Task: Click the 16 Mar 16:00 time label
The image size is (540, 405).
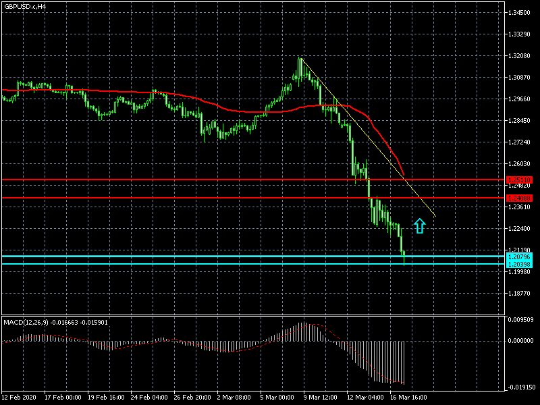Action: (x=408, y=396)
